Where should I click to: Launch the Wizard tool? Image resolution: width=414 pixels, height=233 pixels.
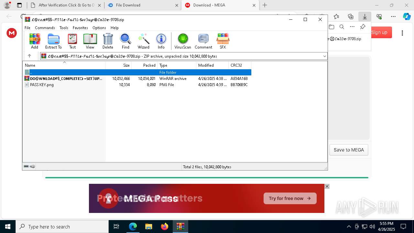click(143, 41)
